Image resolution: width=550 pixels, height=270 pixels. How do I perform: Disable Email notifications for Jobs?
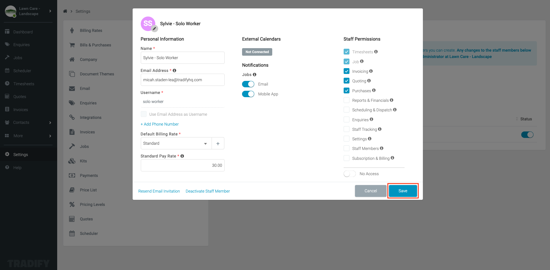(x=248, y=84)
